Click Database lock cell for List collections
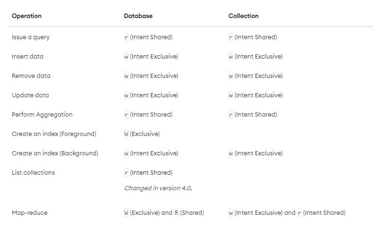The image size is (374, 229). 148,173
